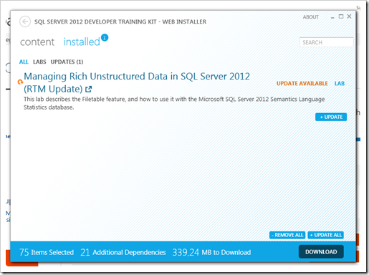Filter by LABS

click(x=39, y=62)
